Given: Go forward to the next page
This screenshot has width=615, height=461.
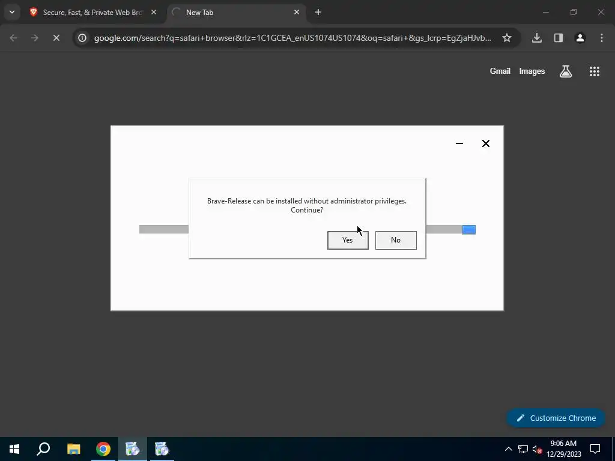Looking at the screenshot, I should 35,38.
